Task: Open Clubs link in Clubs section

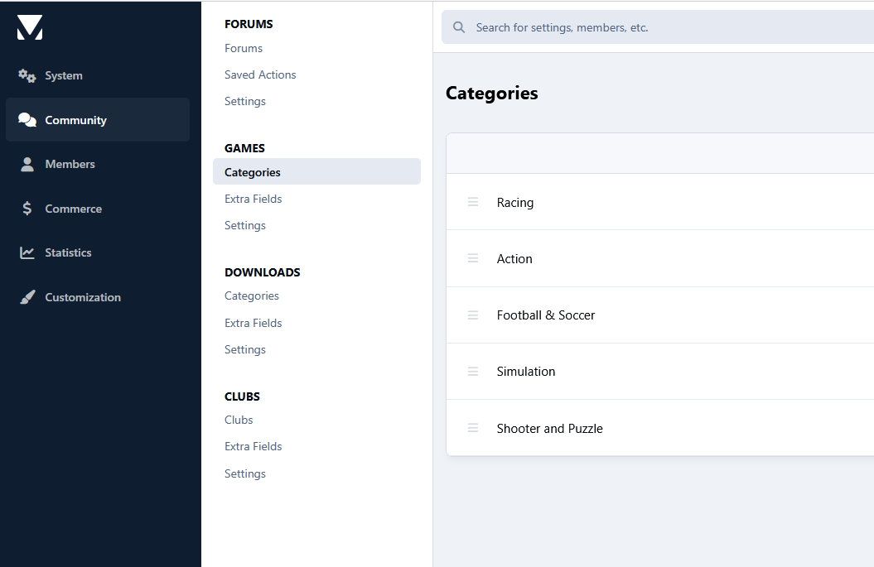Action: [239, 420]
